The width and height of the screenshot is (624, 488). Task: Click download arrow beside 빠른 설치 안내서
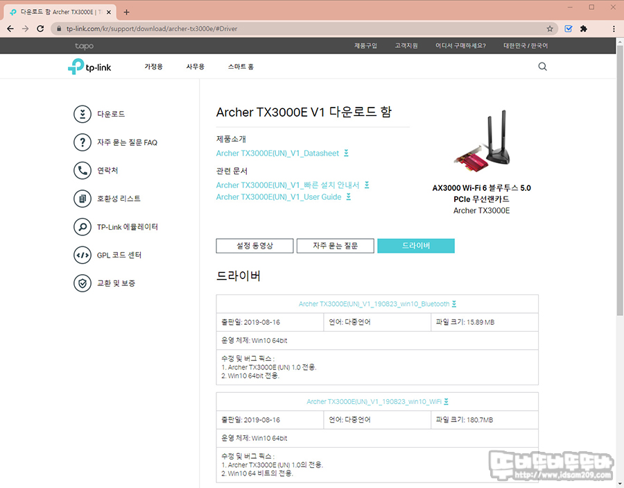coord(367,185)
